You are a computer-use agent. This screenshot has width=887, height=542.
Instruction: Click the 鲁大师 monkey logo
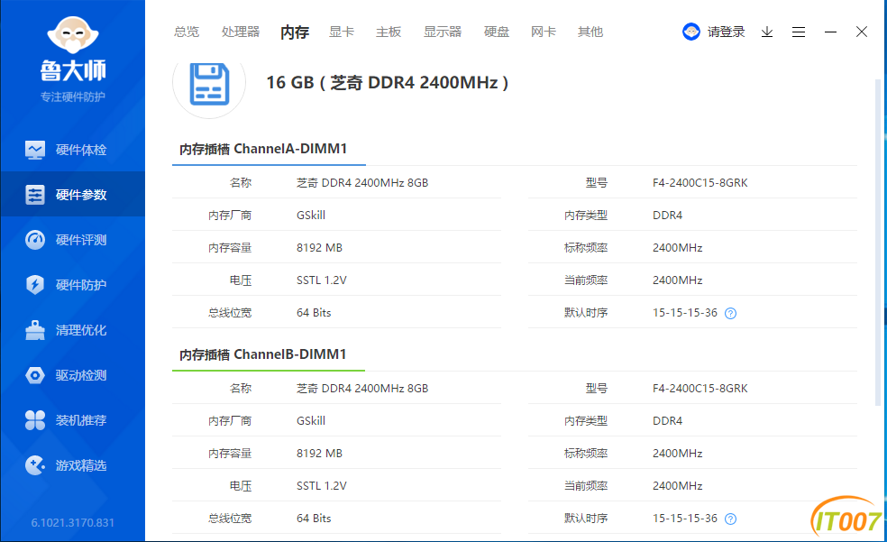pyautogui.click(x=72, y=35)
